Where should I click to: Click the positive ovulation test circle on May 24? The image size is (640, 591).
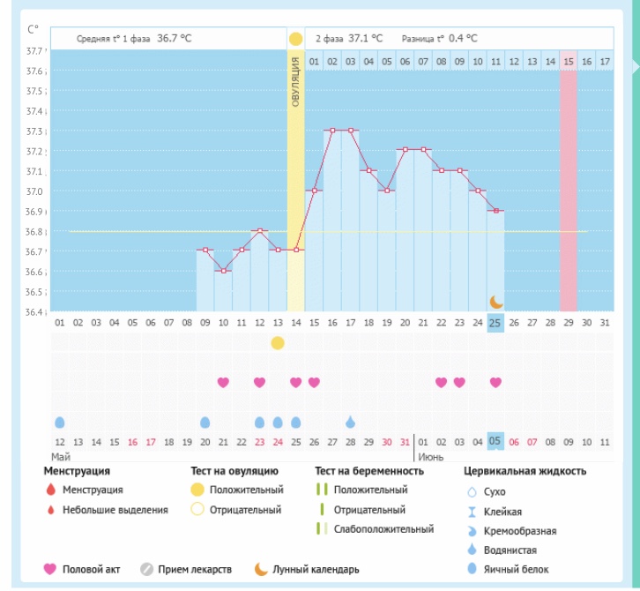278,343
